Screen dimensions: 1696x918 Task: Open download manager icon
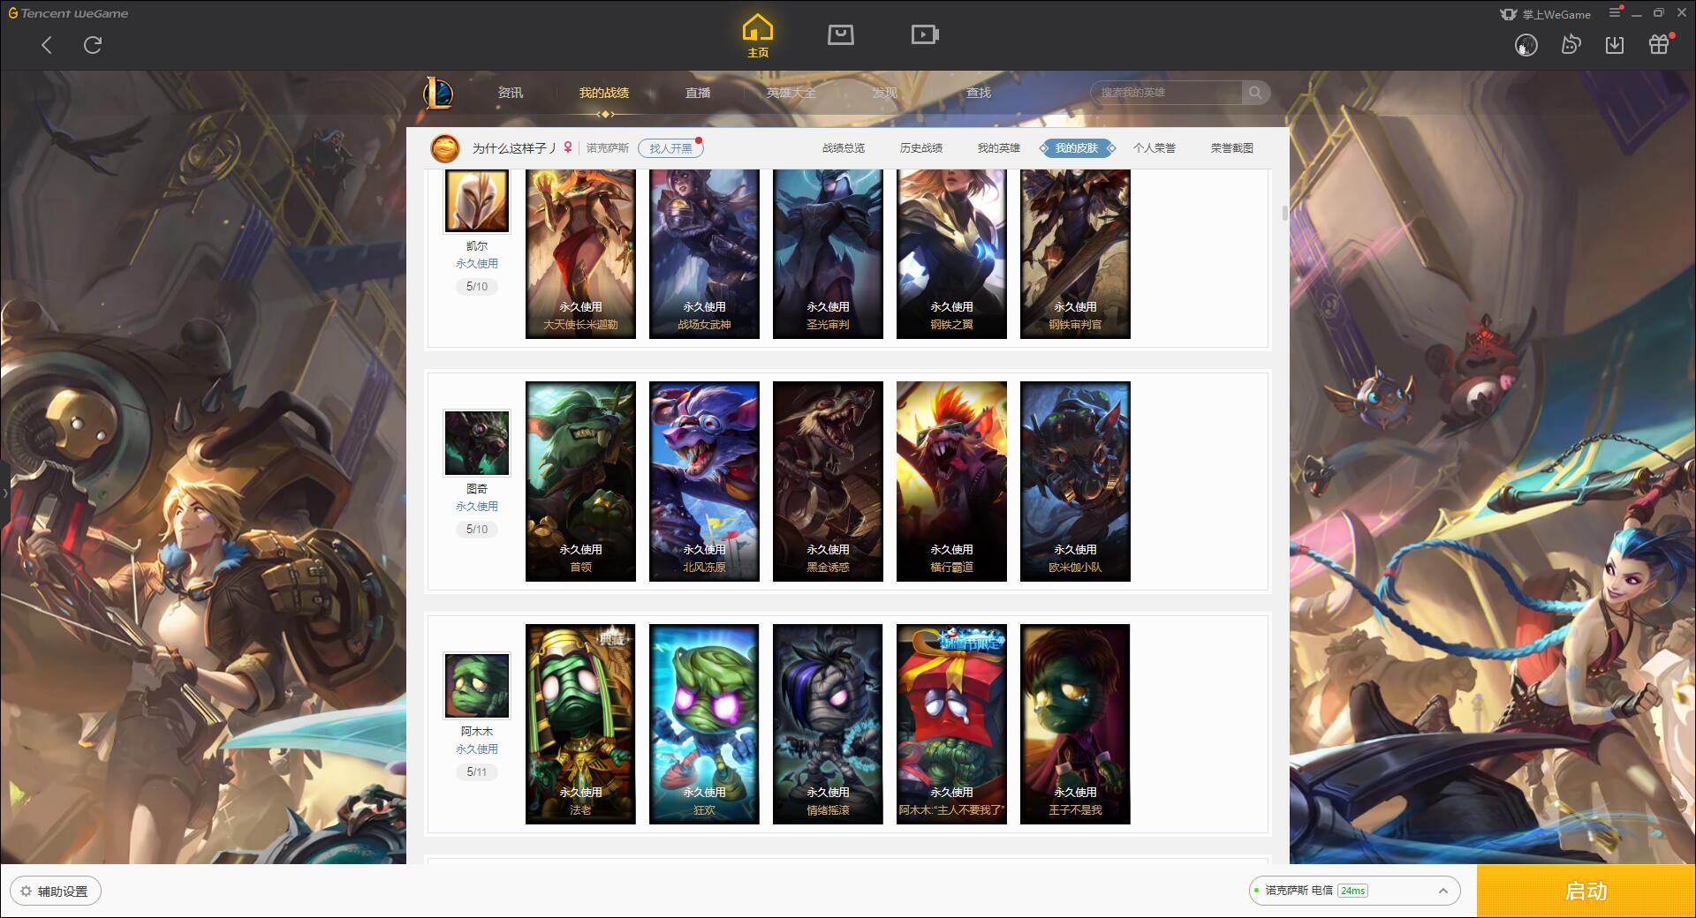[1615, 44]
